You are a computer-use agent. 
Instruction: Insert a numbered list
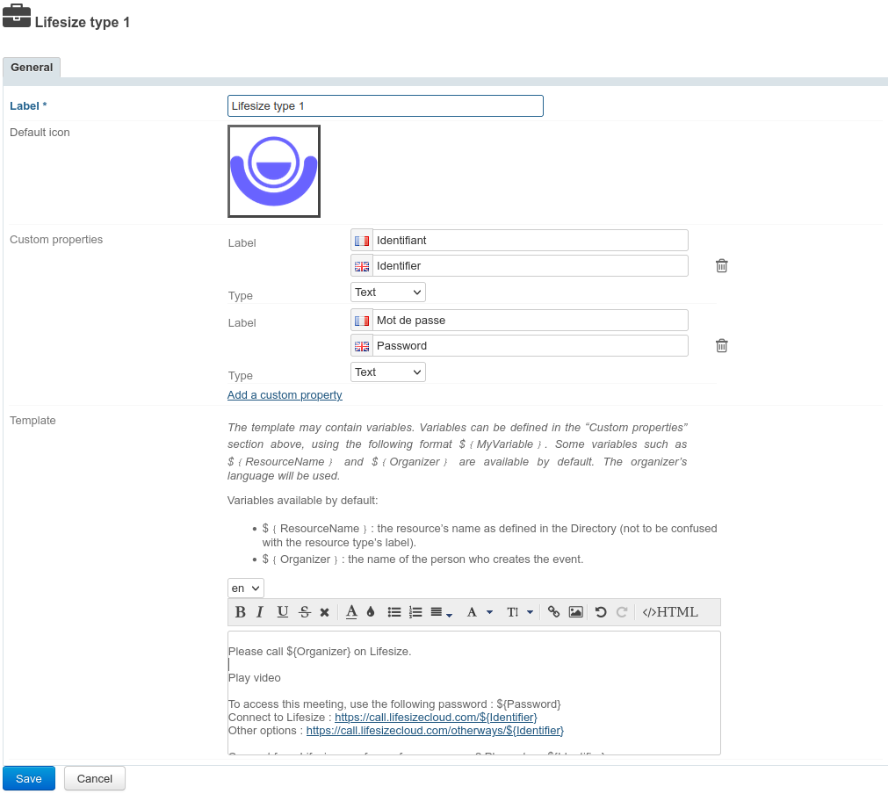pos(416,612)
